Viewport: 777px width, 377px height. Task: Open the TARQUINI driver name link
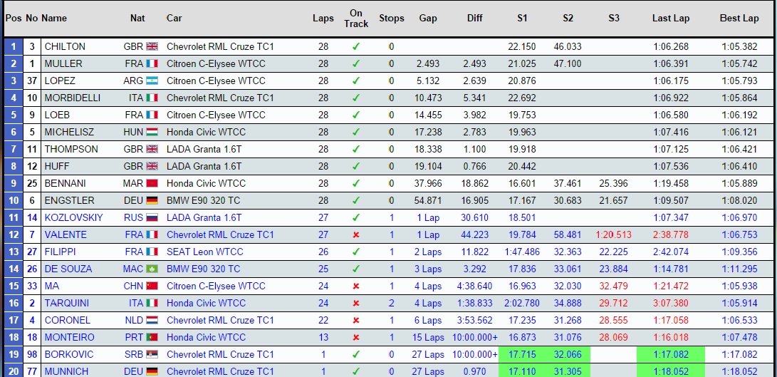pos(67,303)
